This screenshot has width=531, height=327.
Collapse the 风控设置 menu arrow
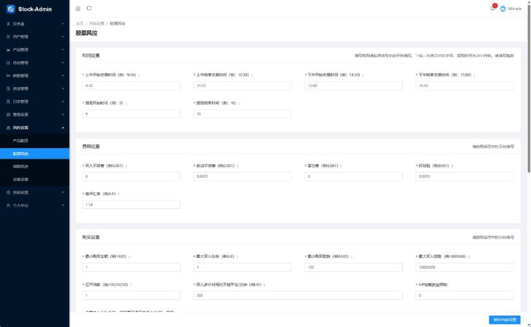pyautogui.click(x=62, y=127)
